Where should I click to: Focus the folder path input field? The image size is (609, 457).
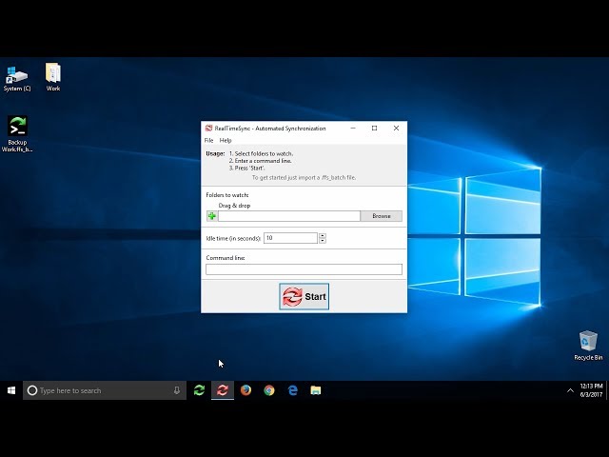(289, 216)
